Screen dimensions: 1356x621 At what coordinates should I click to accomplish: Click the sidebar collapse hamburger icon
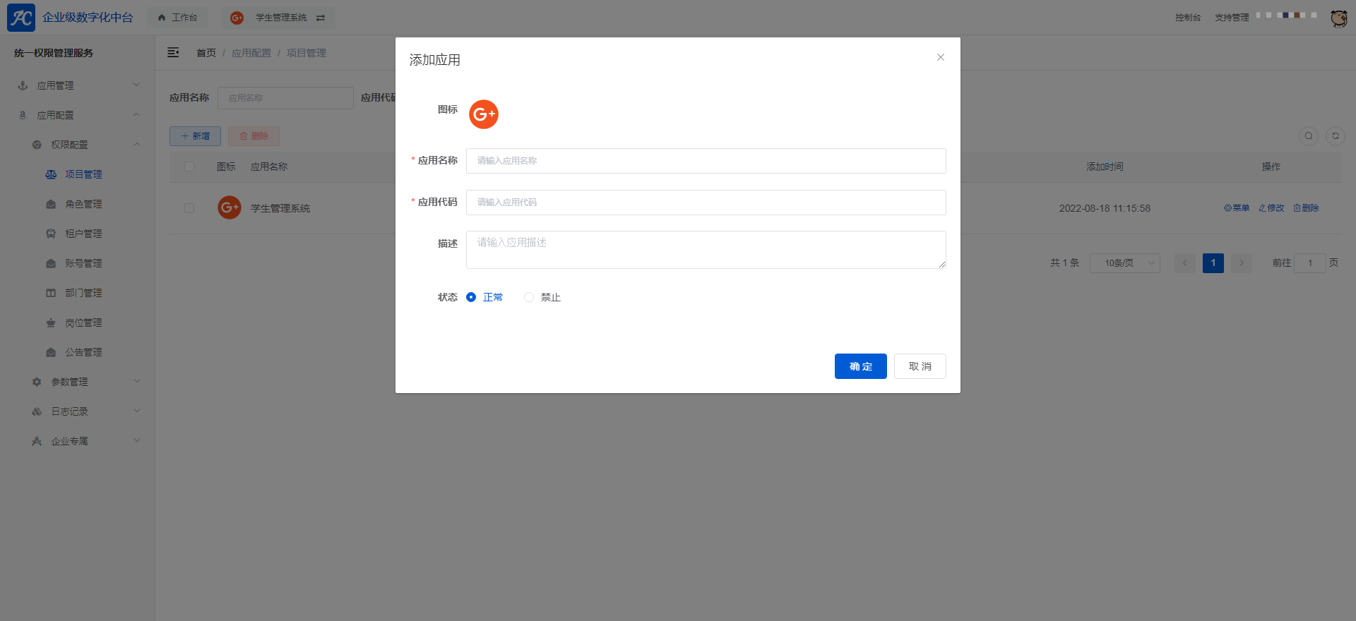click(173, 53)
